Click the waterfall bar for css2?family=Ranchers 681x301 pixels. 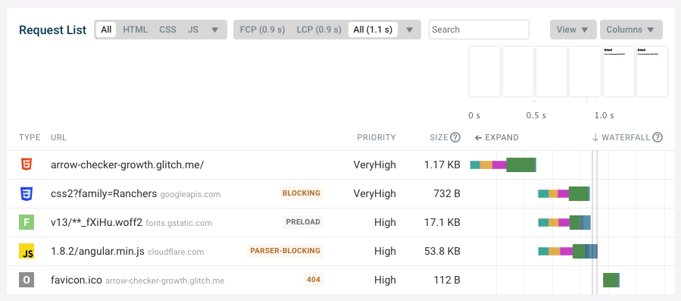pos(564,193)
